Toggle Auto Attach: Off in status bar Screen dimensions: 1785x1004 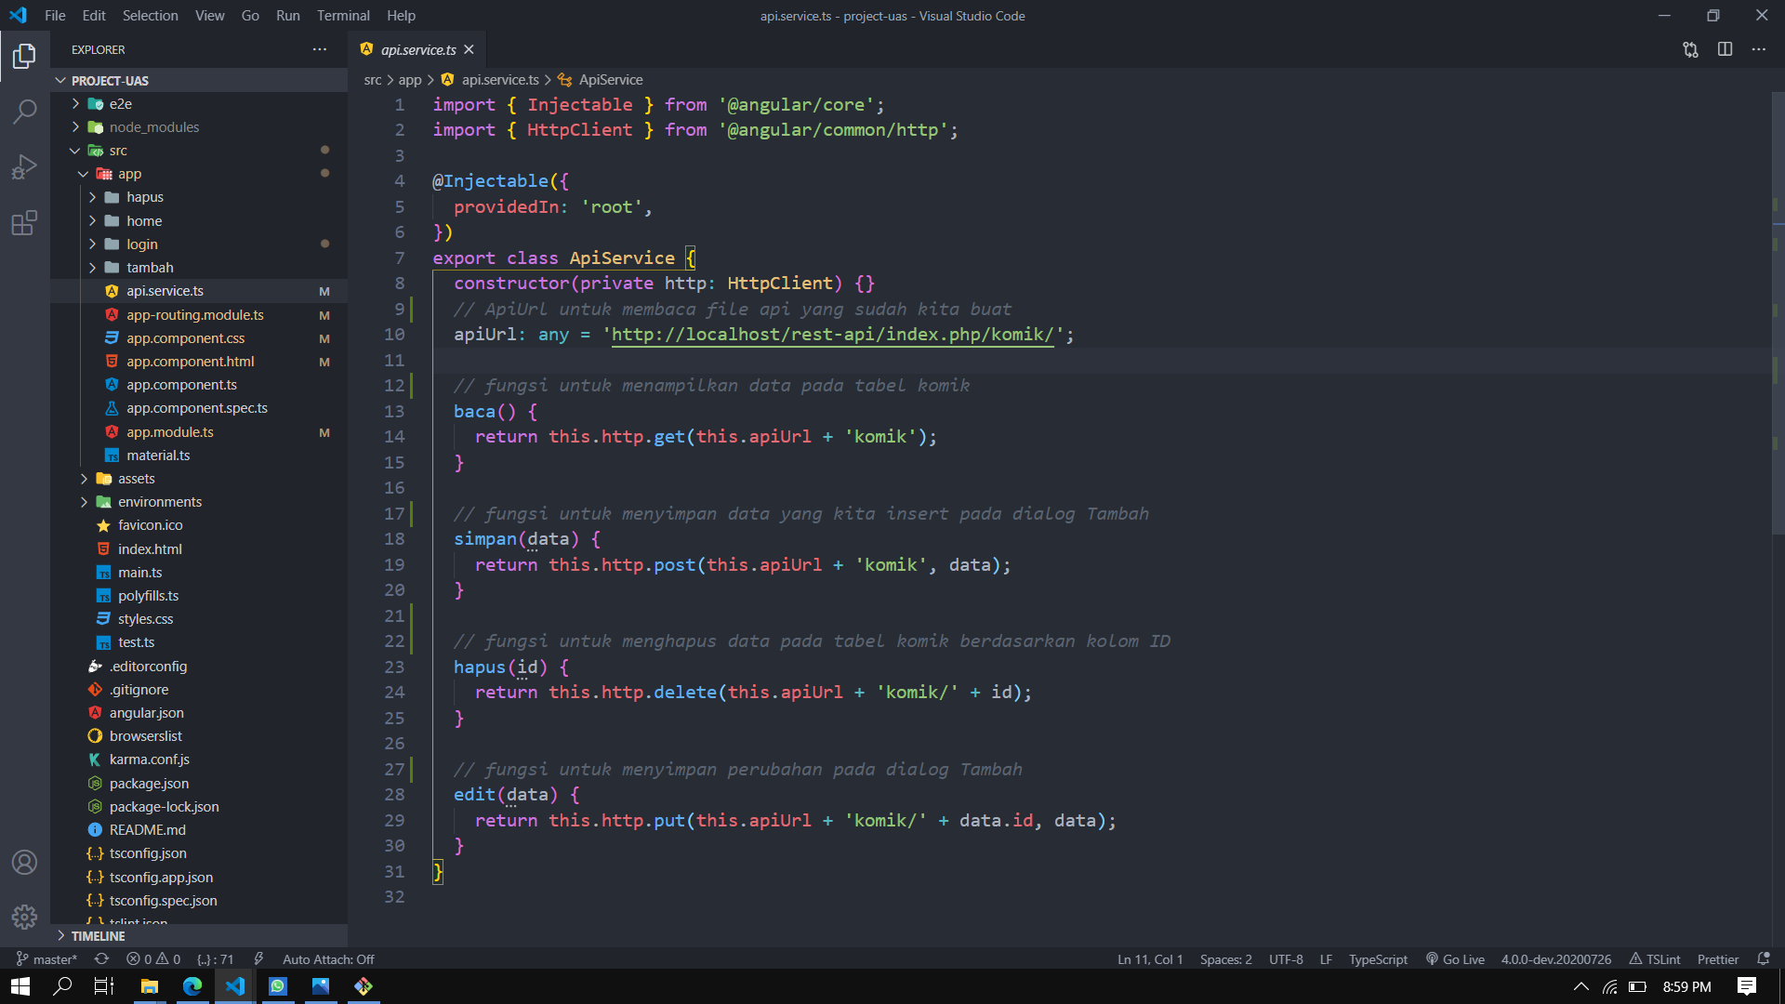point(328,958)
